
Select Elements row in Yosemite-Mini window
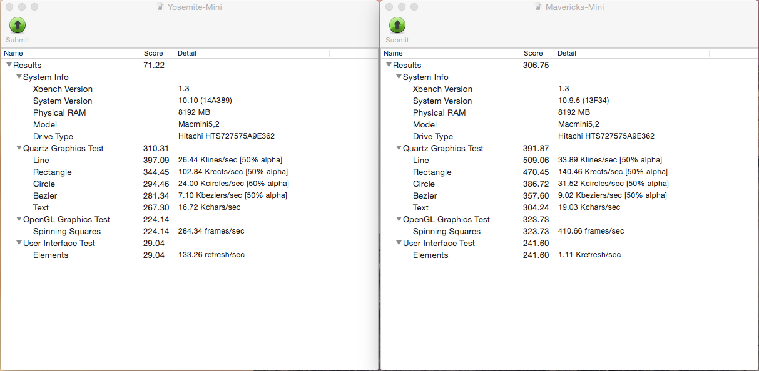tap(189, 255)
